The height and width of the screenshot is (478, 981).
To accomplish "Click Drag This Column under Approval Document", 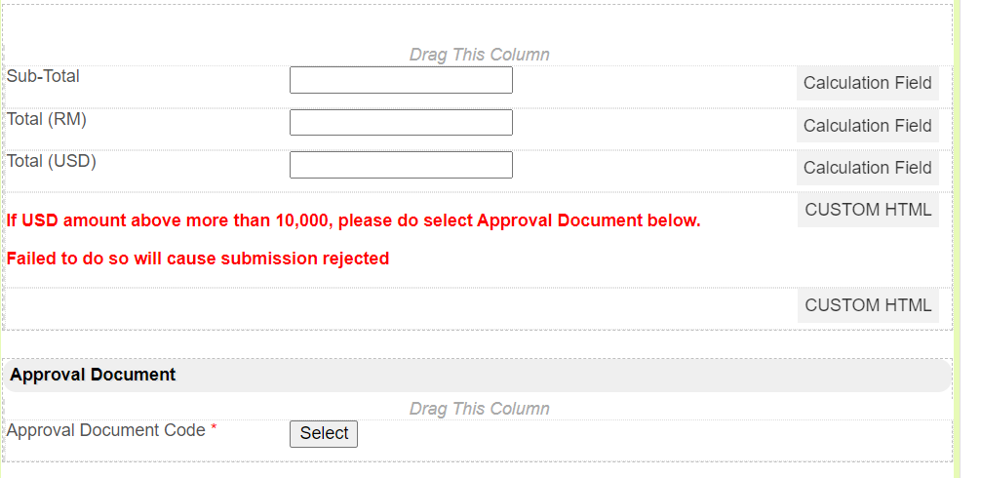I will pos(479,409).
